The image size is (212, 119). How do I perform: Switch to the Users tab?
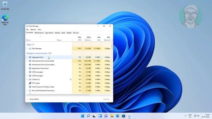tap(63, 33)
